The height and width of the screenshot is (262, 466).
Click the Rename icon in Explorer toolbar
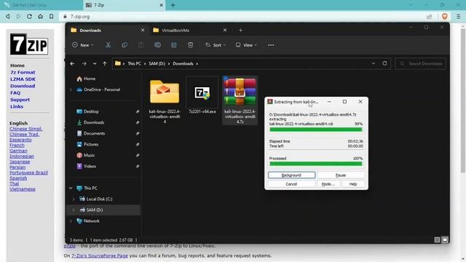pos(157,45)
